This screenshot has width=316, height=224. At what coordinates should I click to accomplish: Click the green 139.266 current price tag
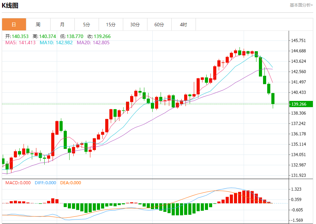pos(301,104)
